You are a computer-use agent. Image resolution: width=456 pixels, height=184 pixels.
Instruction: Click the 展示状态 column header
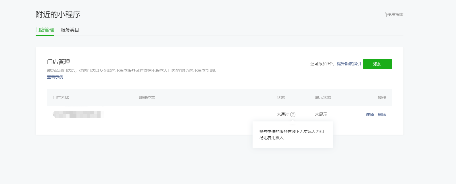click(323, 98)
